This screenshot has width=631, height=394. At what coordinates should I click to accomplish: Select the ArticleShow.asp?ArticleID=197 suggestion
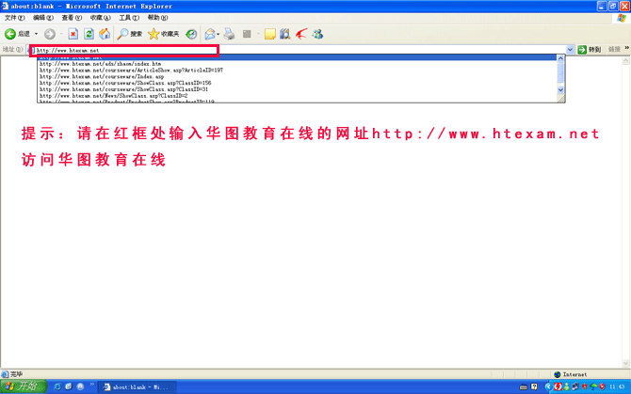tap(297, 70)
